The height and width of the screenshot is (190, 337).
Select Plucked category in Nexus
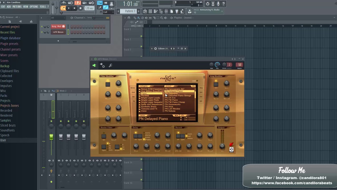[145, 96]
